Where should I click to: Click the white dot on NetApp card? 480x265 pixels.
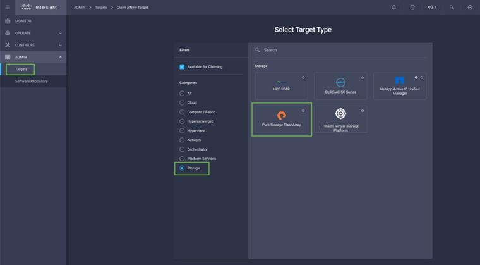pos(416,78)
